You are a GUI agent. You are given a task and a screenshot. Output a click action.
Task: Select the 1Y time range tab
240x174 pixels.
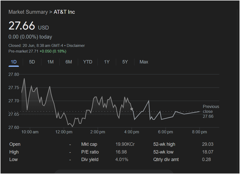(x=107, y=62)
